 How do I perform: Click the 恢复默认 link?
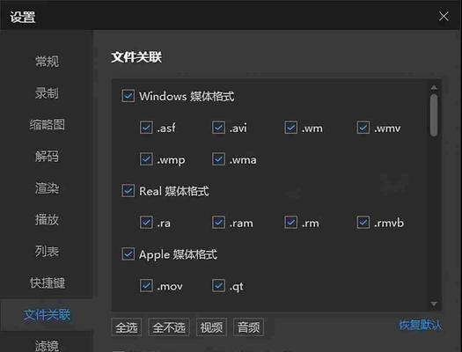(420, 325)
